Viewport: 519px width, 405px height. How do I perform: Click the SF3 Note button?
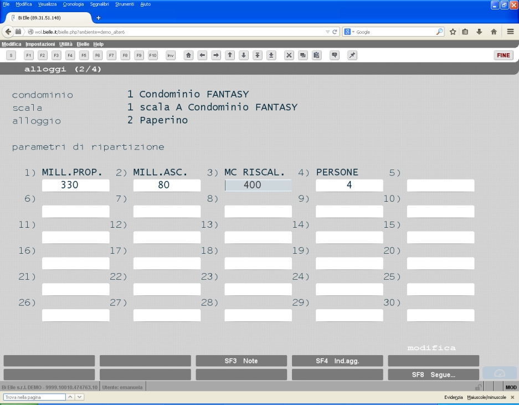[x=241, y=361]
